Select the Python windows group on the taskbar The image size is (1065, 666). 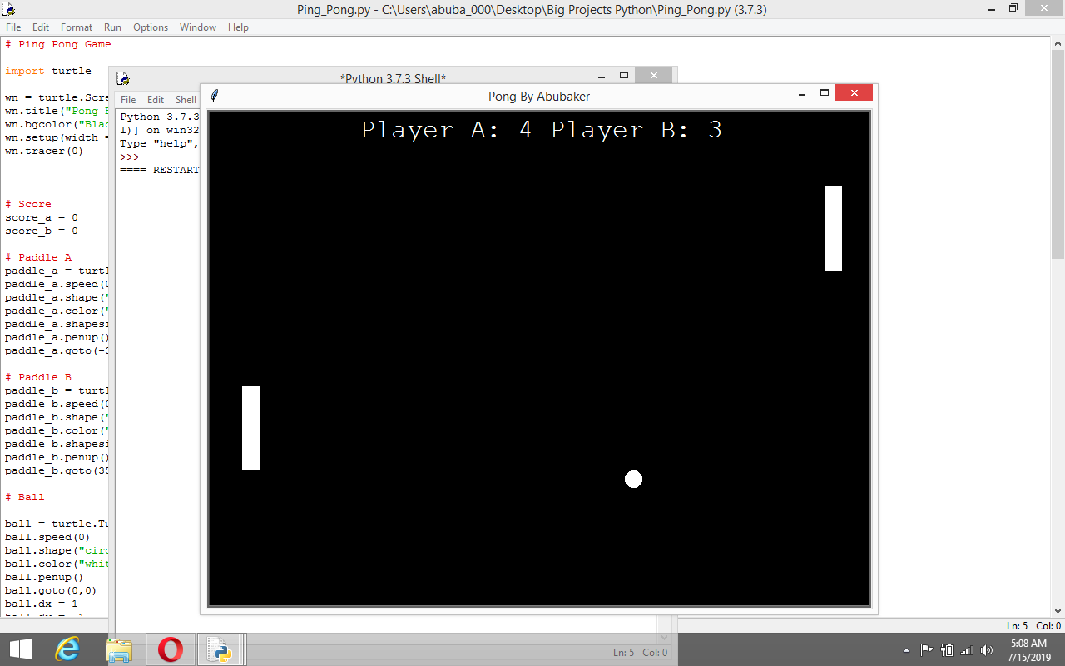point(220,649)
